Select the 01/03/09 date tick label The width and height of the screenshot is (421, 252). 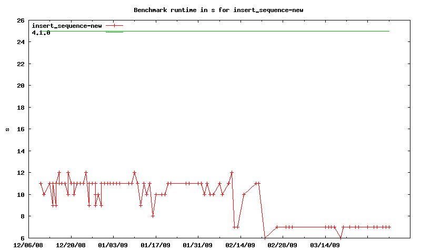point(113,245)
